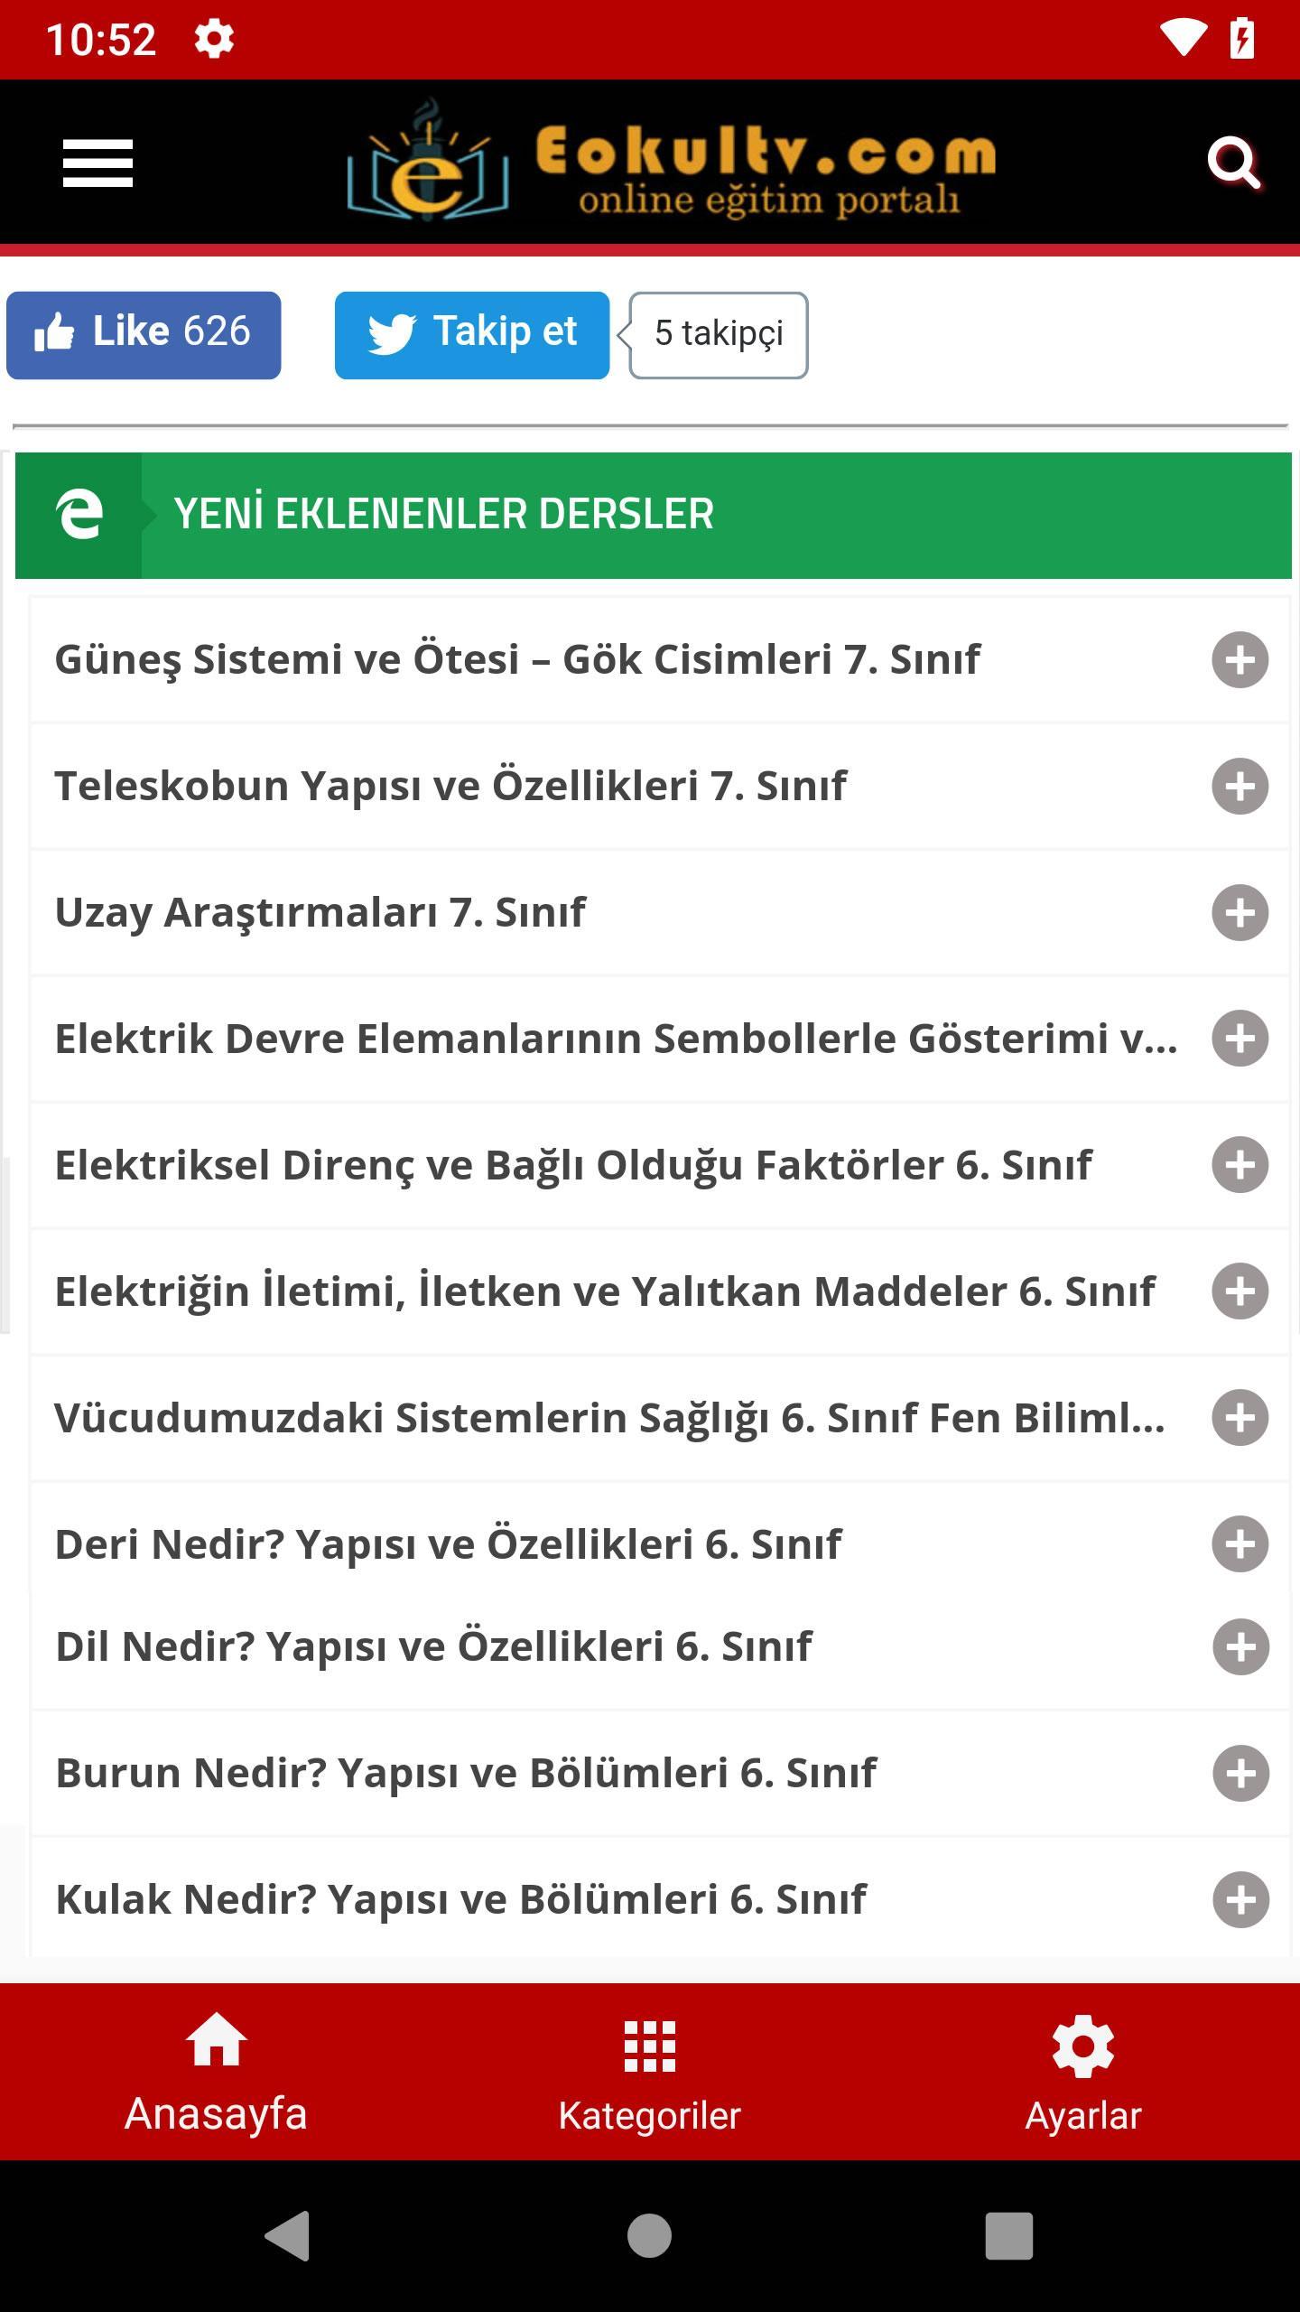Tap the green e icon in section header
1300x2312 pixels.
tap(79, 515)
